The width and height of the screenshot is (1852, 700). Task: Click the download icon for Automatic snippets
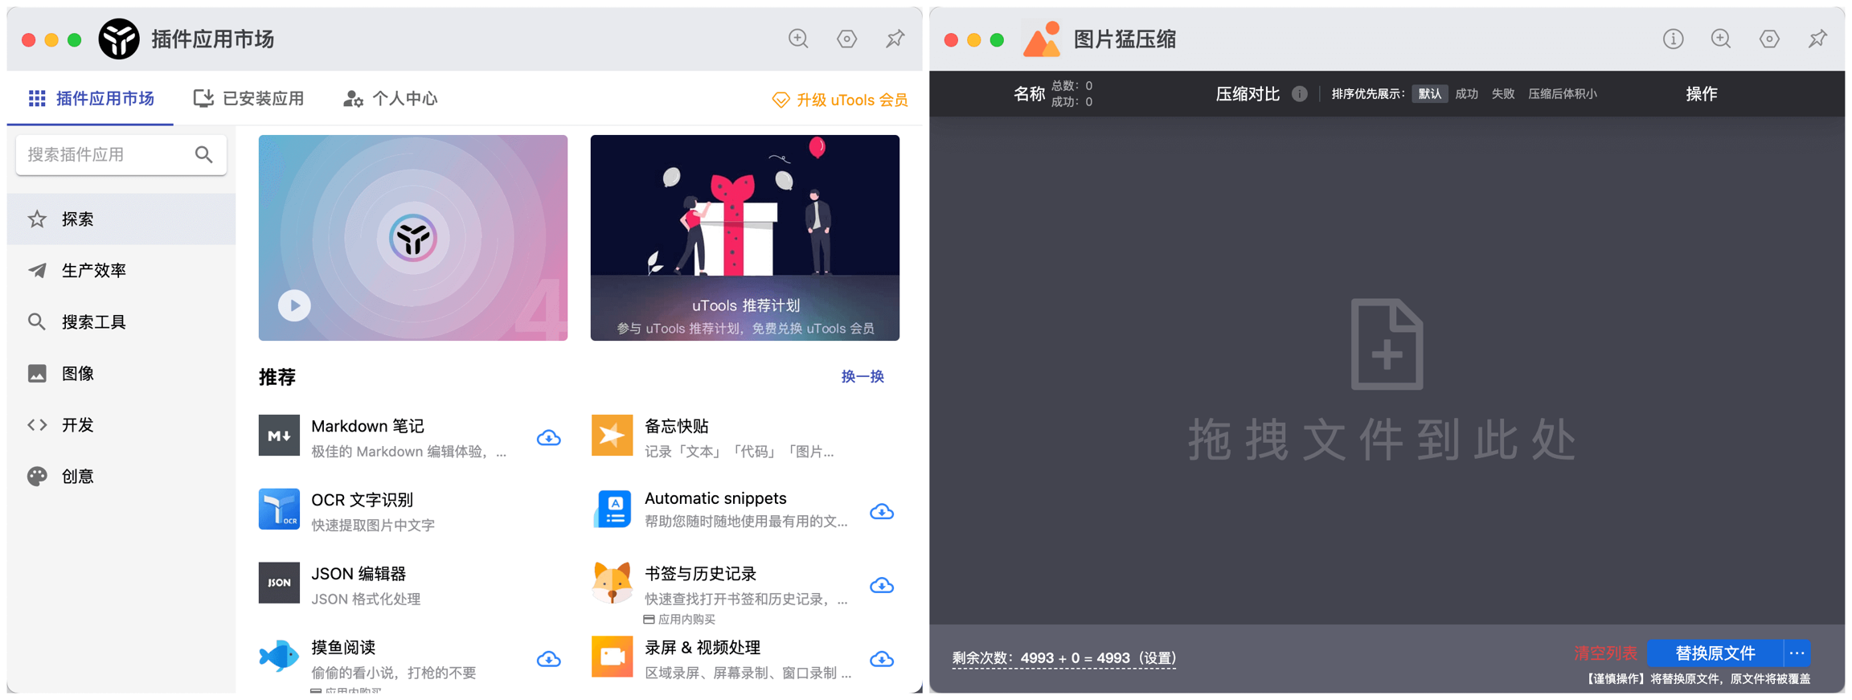point(882,512)
